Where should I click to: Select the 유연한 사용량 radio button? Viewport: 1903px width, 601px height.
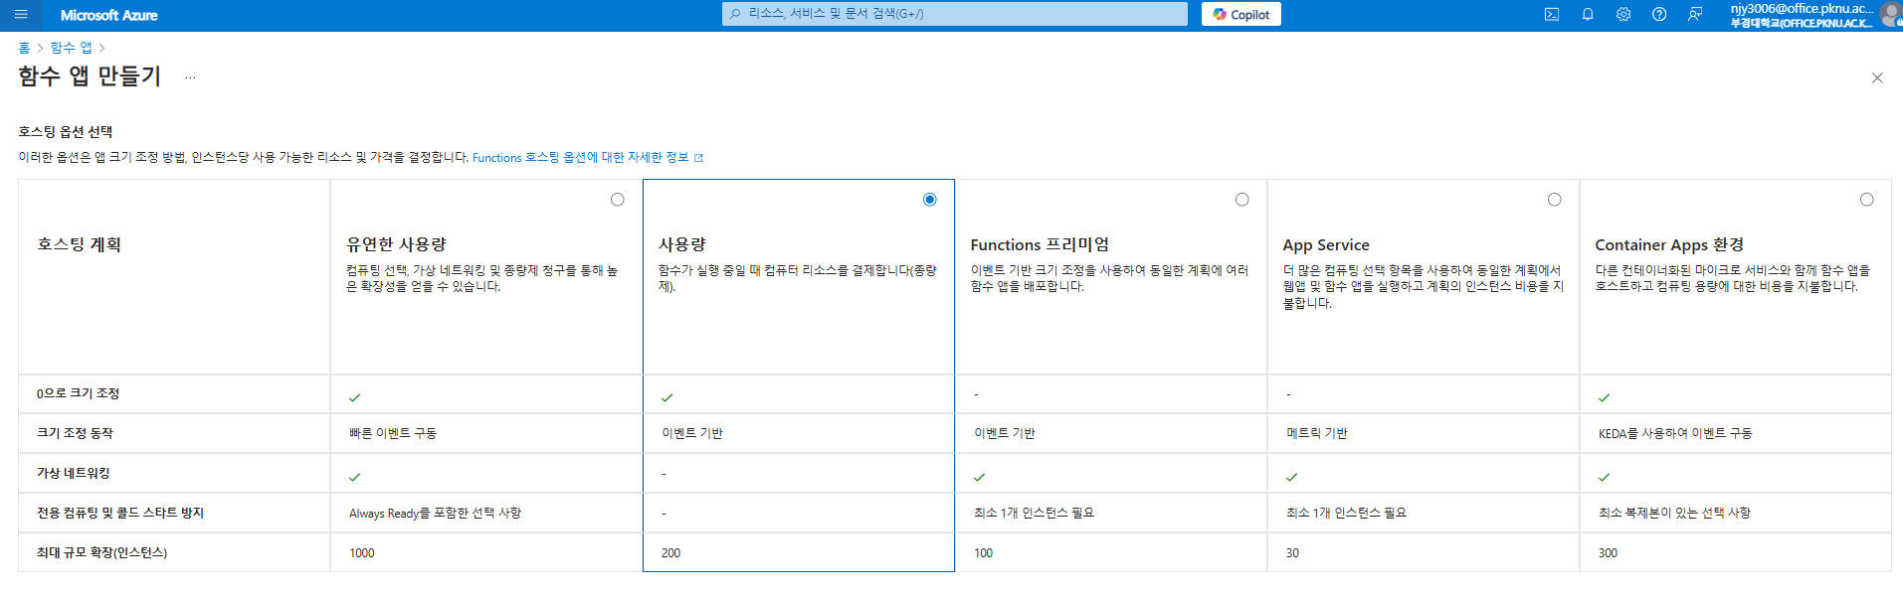tap(618, 200)
